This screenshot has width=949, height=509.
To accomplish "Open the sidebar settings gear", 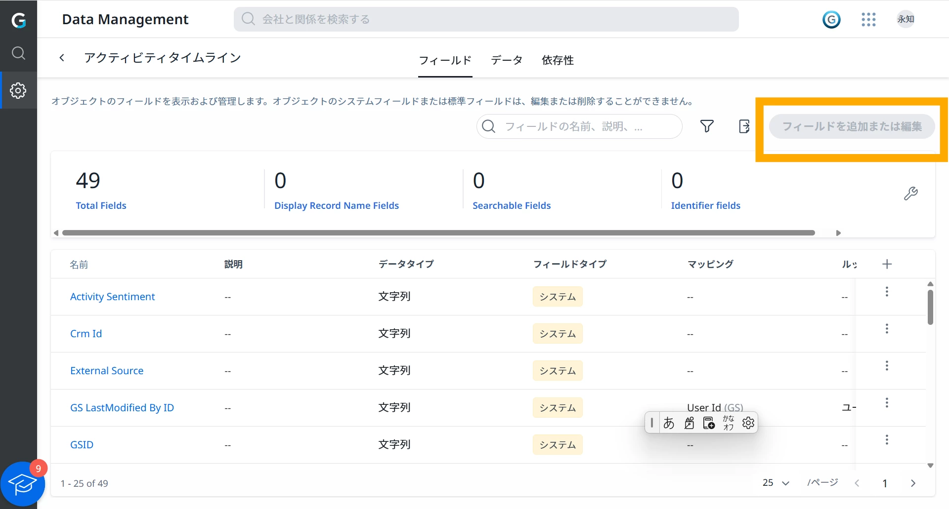I will click(x=18, y=90).
